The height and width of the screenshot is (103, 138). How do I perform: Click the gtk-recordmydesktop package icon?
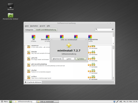click(29, 65)
